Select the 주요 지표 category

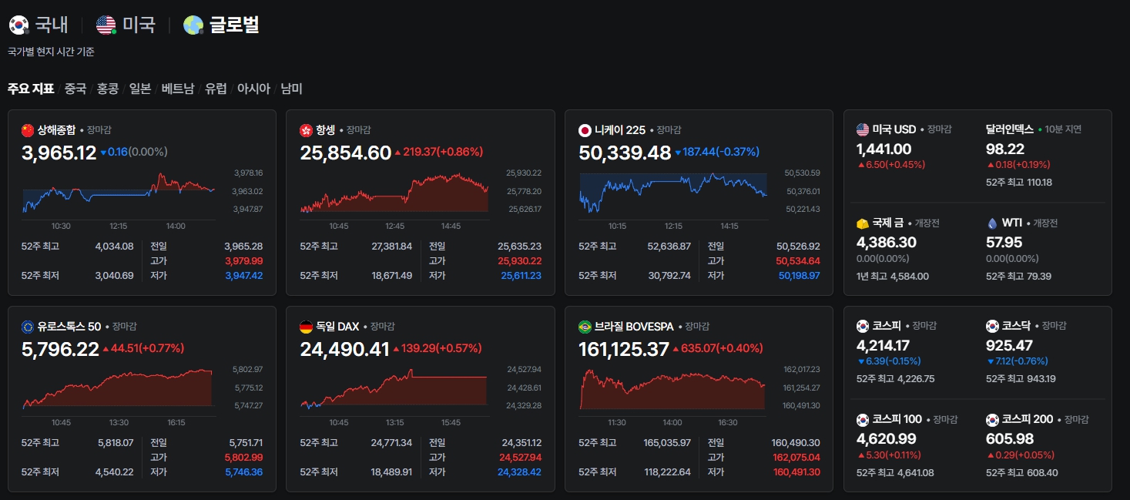[31, 89]
